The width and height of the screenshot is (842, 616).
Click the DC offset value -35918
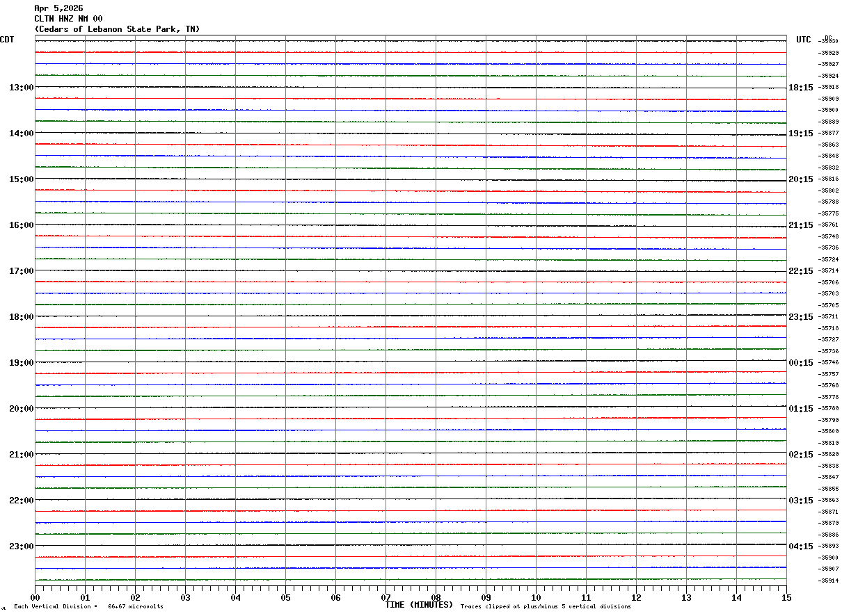tap(829, 87)
